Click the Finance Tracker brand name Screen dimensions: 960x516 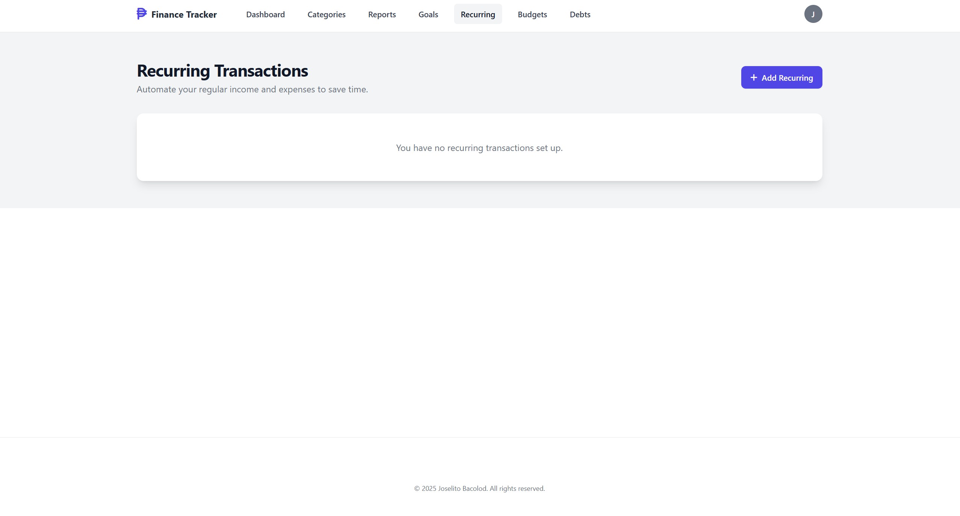(x=184, y=15)
